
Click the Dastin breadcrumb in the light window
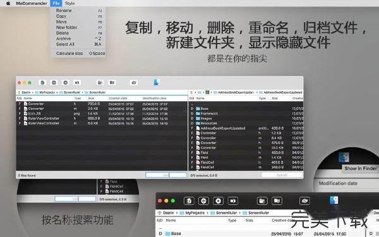coord(26,92)
